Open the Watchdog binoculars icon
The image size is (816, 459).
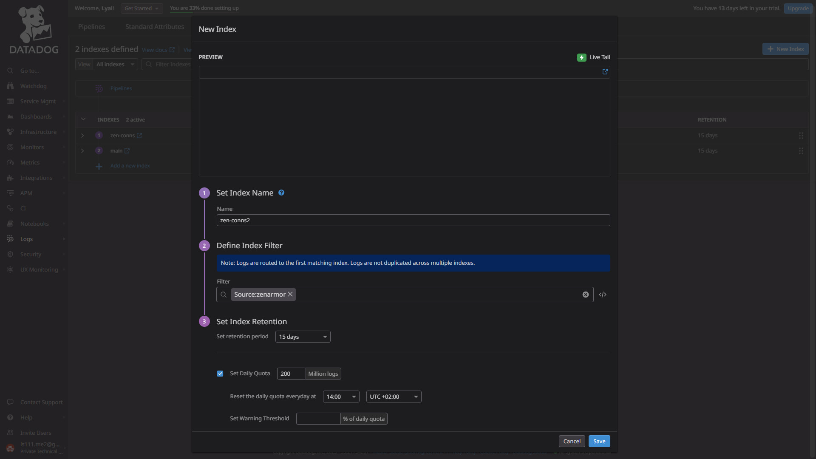(10, 86)
